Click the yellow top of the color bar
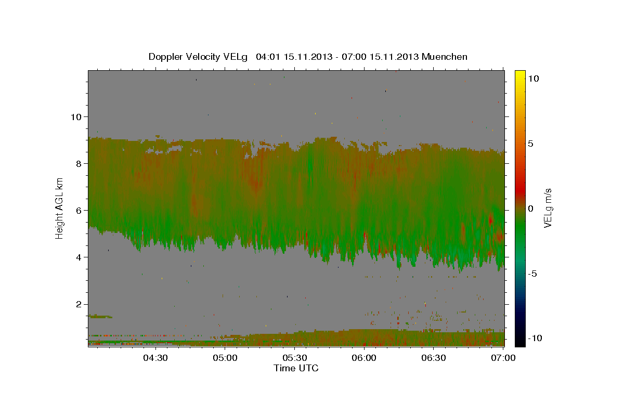The image size is (624, 416). (519, 73)
